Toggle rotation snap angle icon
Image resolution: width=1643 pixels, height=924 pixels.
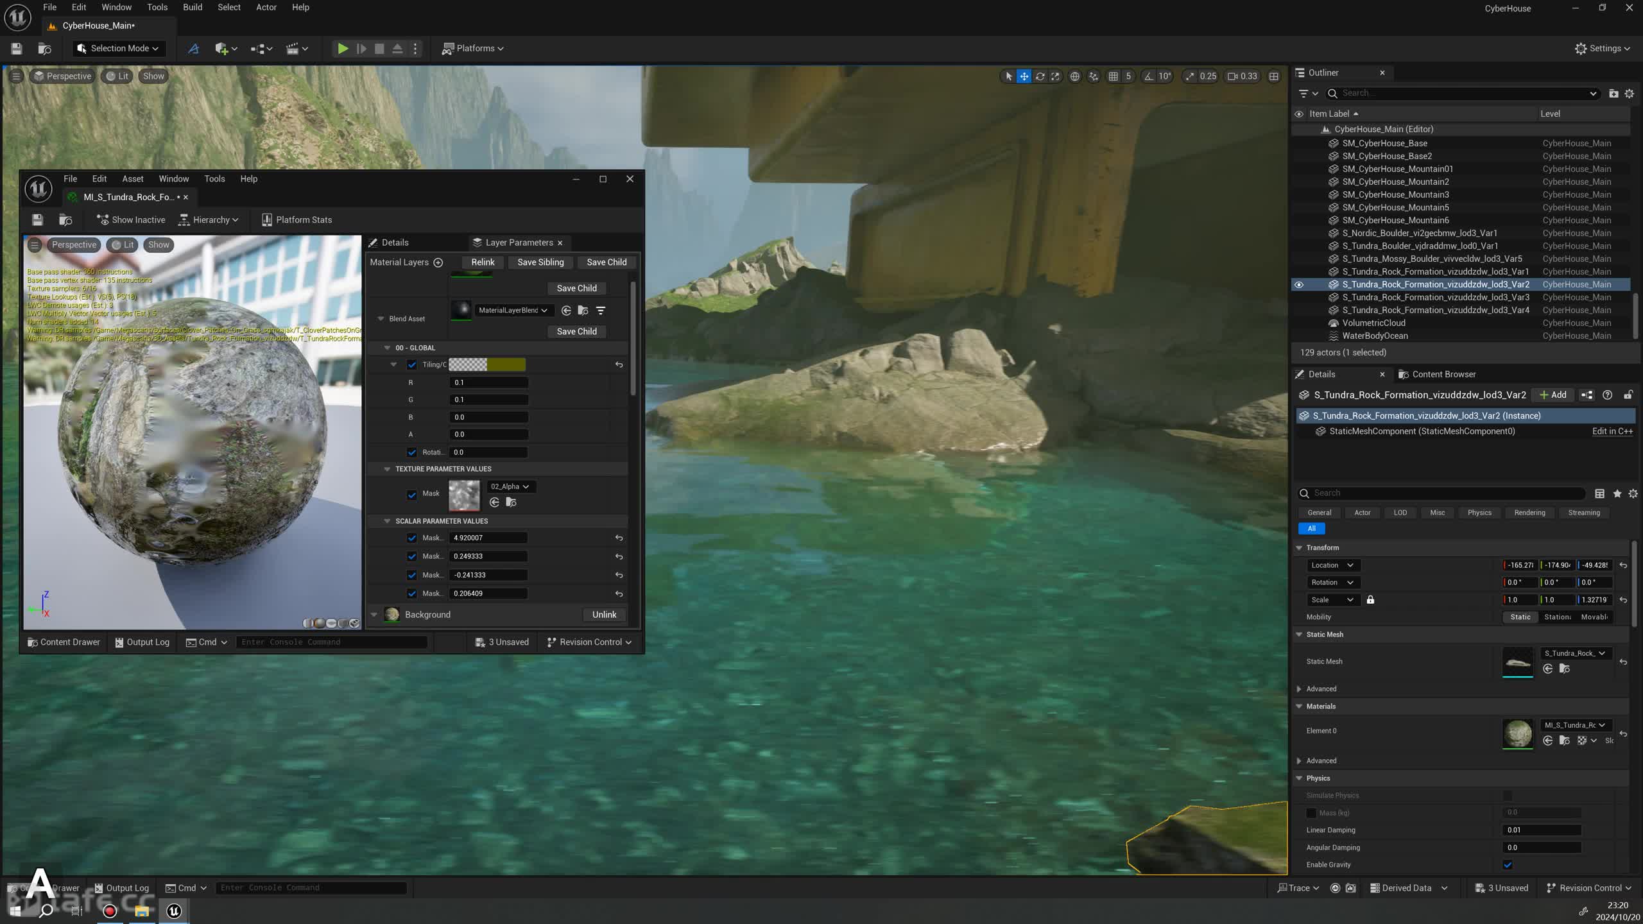click(1149, 76)
